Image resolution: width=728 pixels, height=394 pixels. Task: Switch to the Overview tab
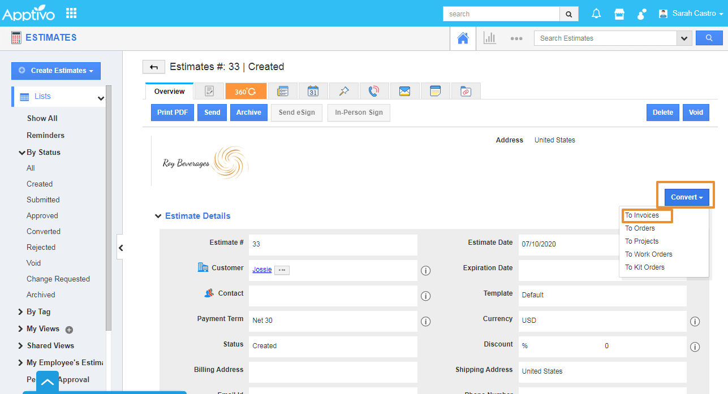[x=170, y=92]
